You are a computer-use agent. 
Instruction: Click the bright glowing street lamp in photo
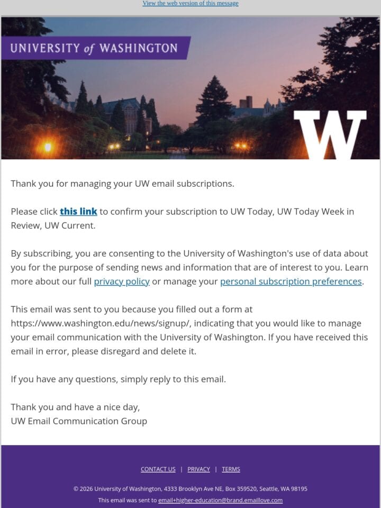tap(48, 147)
